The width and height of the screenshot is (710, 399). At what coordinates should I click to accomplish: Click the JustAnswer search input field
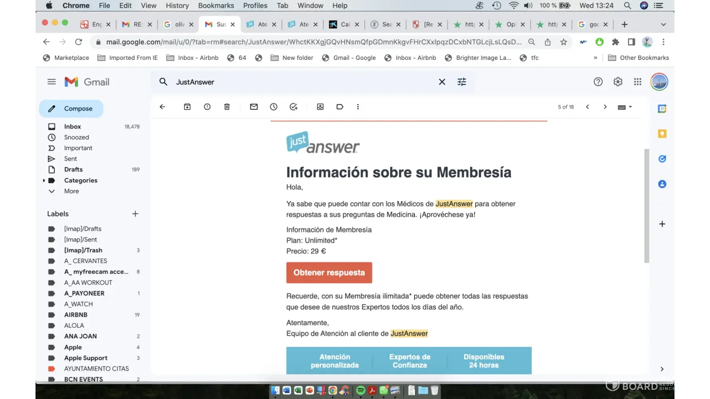coord(303,82)
